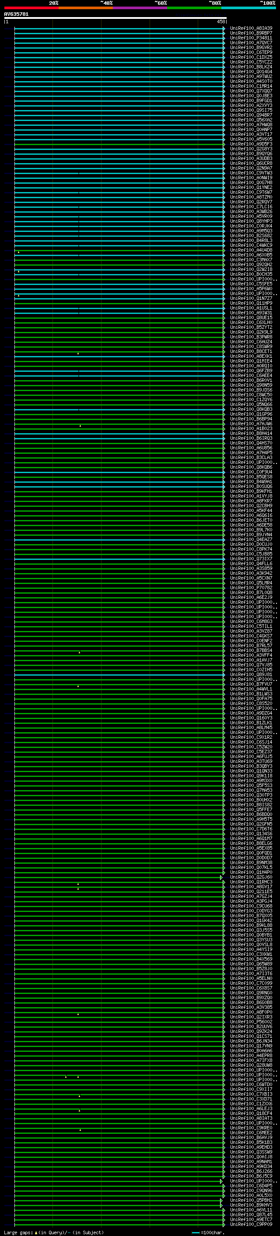The width and height of the screenshot is (280, 1236).
Task: Open hit UniRef100_Q8YHP3
Action: click(251, 221)
